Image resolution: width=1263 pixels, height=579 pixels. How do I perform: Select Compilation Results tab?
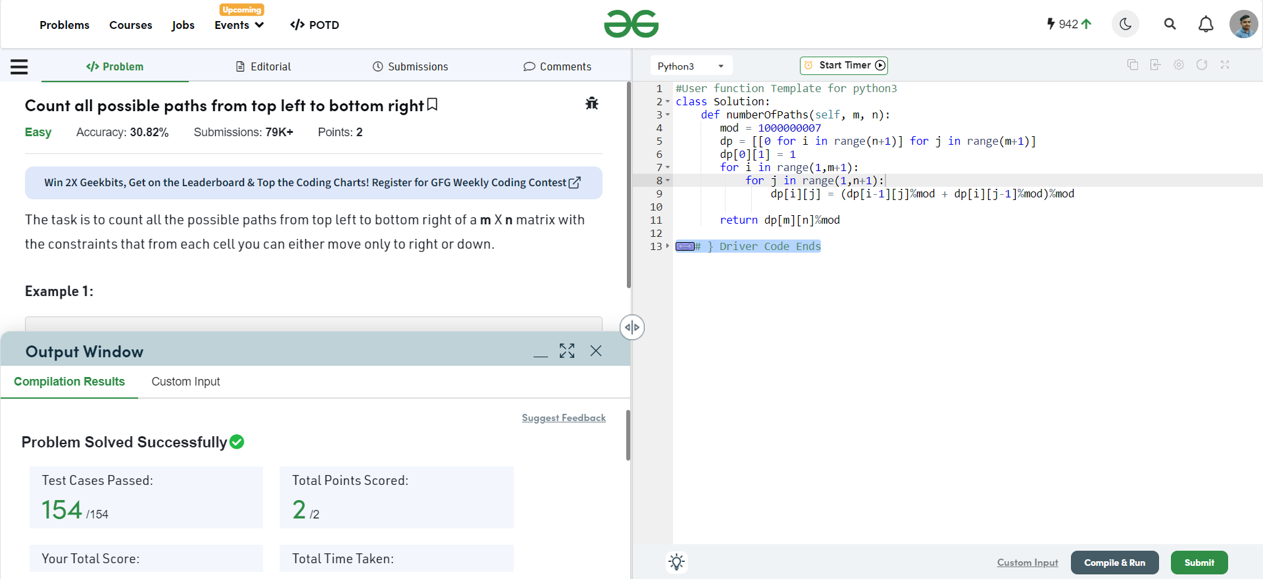tap(69, 382)
